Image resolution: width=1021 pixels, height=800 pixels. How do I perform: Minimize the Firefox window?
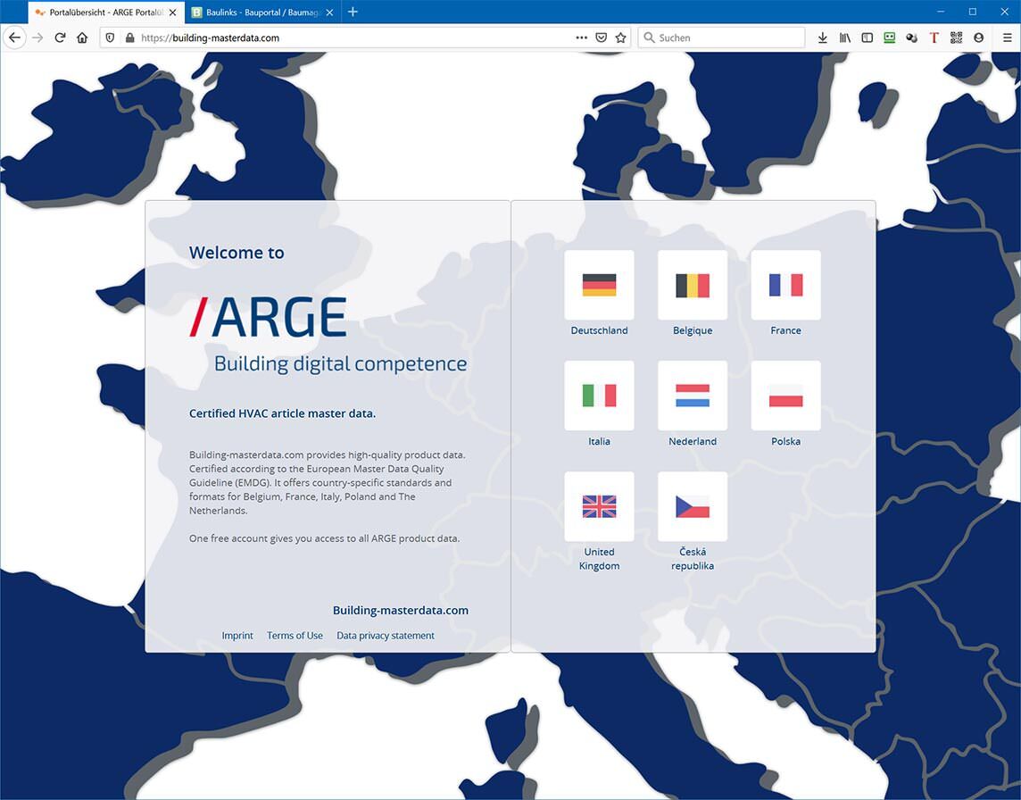941,12
